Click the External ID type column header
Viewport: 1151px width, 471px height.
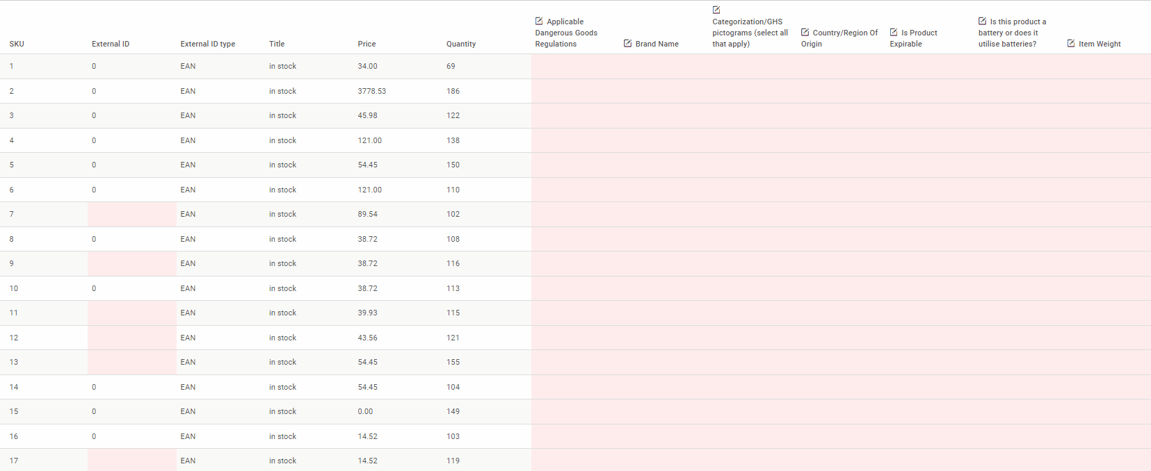[x=208, y=44]
